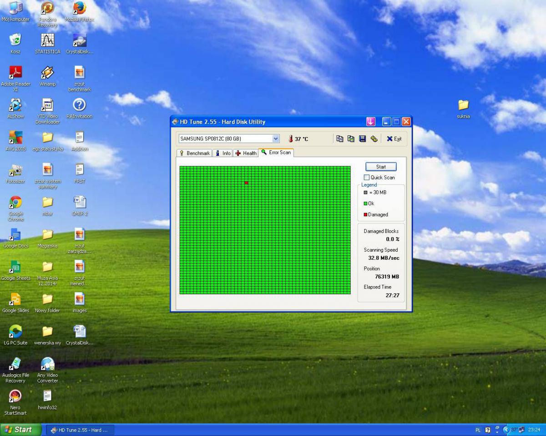Select the zrzut benchmark image file
Image resolution: width=546 pixels, height=436 pixels.
80,78
